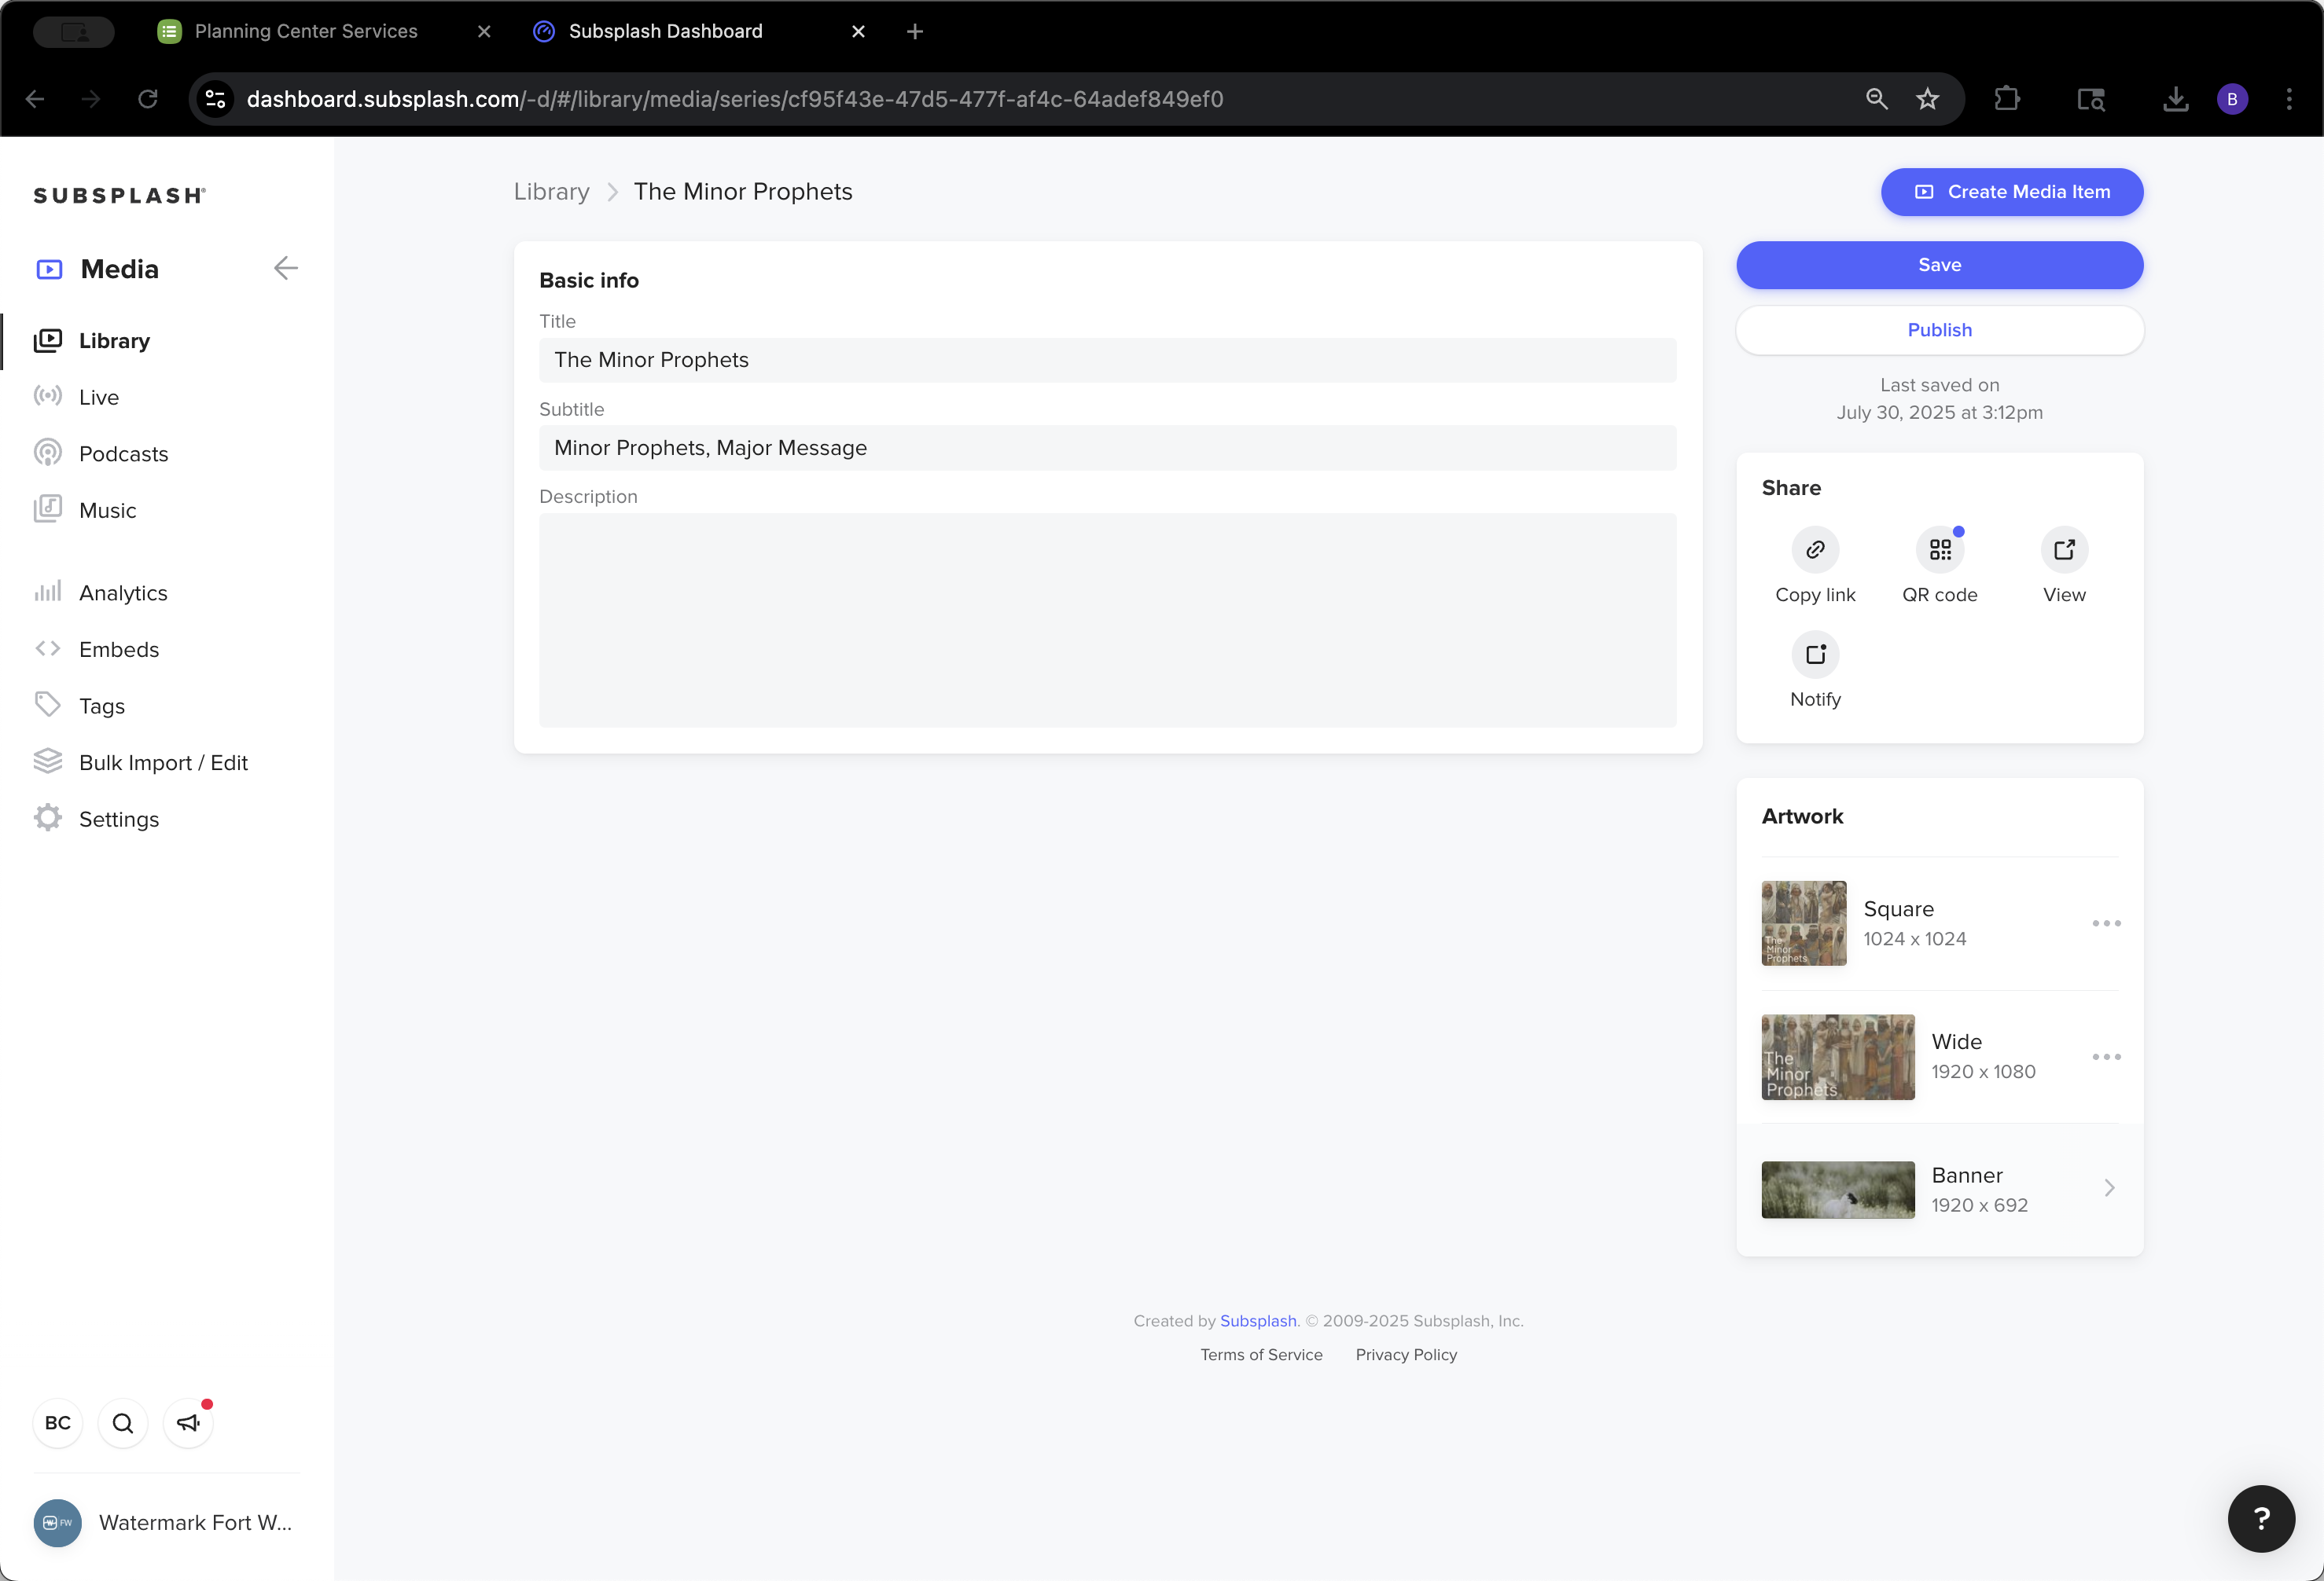Viewport: 2324px width, 1581px height.
Task: Open the Podcasts section in sidebar
Action: click(123, 453)
